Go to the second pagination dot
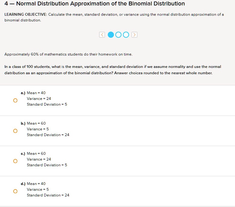This screenshot has height=207, width=235. click(118, 35)
